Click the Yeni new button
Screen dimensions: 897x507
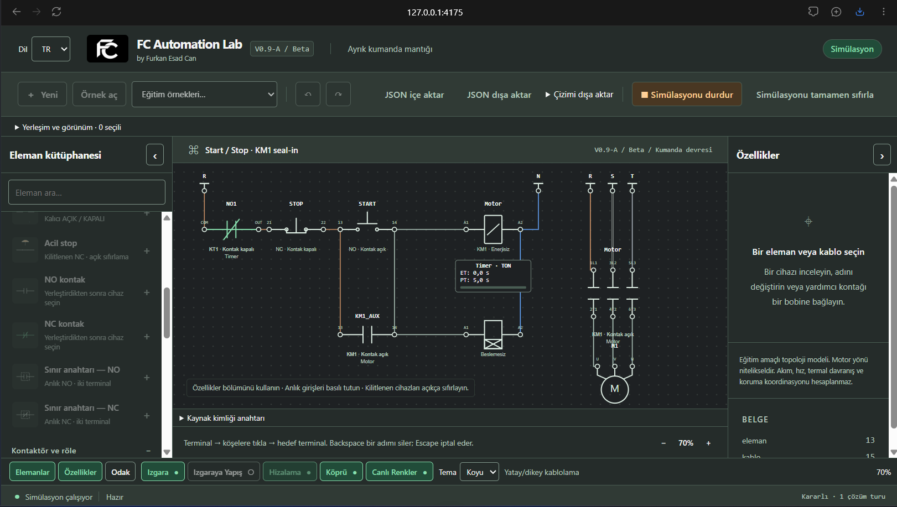[x=43, y=94]
